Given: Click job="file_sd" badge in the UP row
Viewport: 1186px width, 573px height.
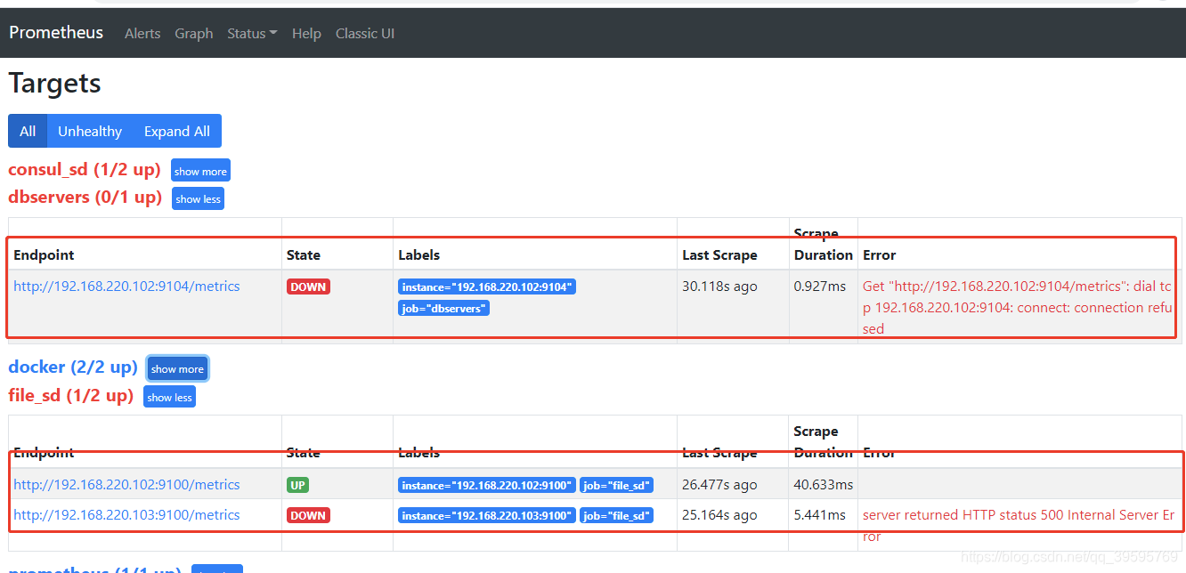Looking at the screenshot, I should (616, 485).
